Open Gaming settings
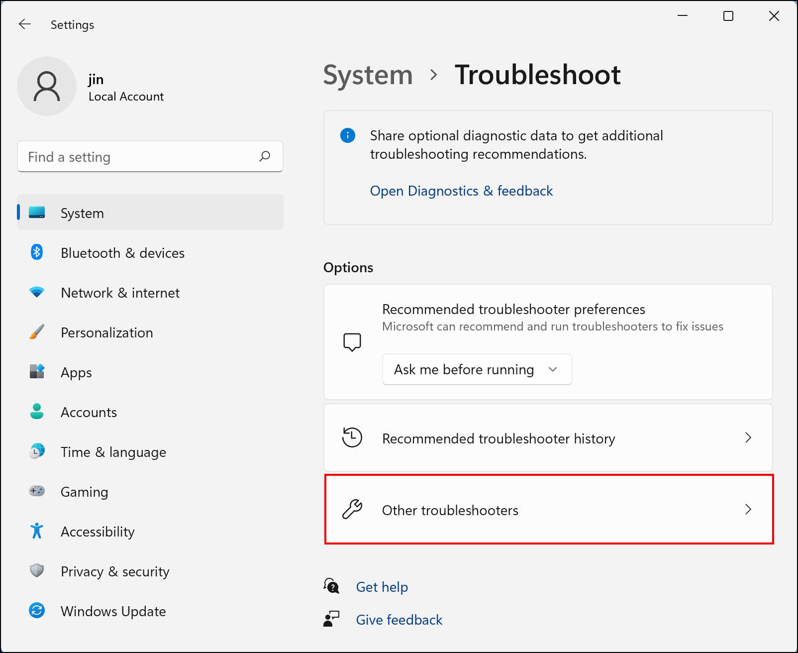The image size is (798, 653). click(84, 492)
